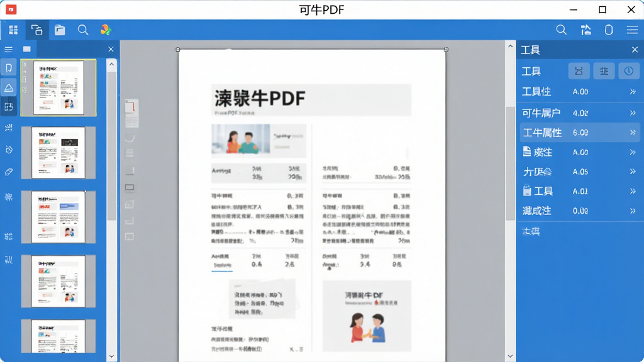The height and width of the screenshot is (362, 644).
Task: Click thumbnail panel scroll down arrow
Action: (112, 356)
